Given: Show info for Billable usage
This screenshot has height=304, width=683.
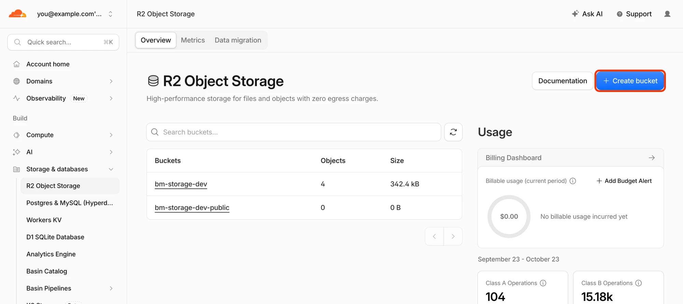Looking at the screenshot, I should click(x=573, y=181).
